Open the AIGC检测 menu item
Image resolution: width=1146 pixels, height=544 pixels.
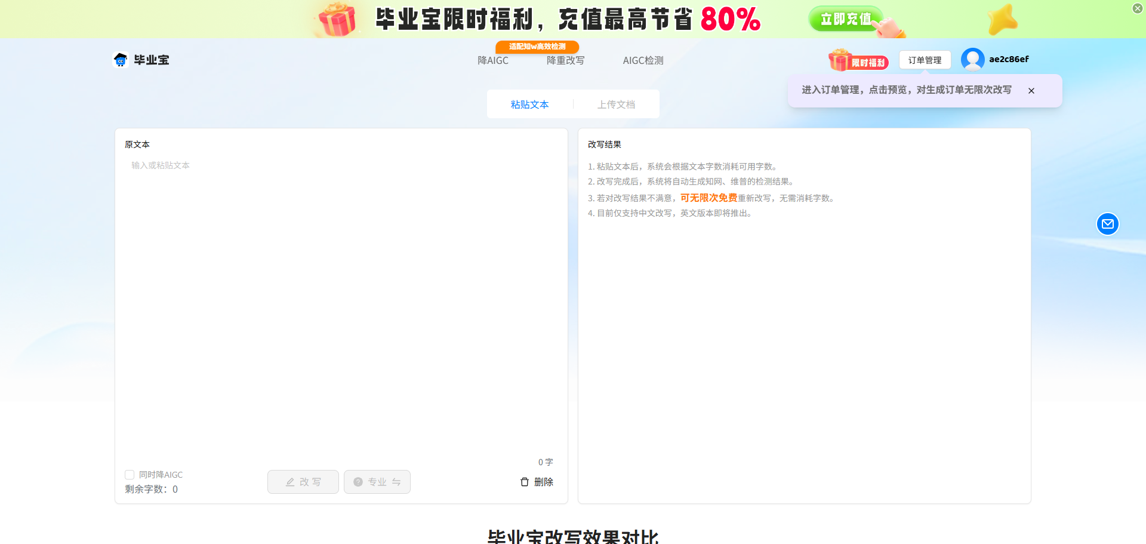pyautogui.click(x=643, y=60)
